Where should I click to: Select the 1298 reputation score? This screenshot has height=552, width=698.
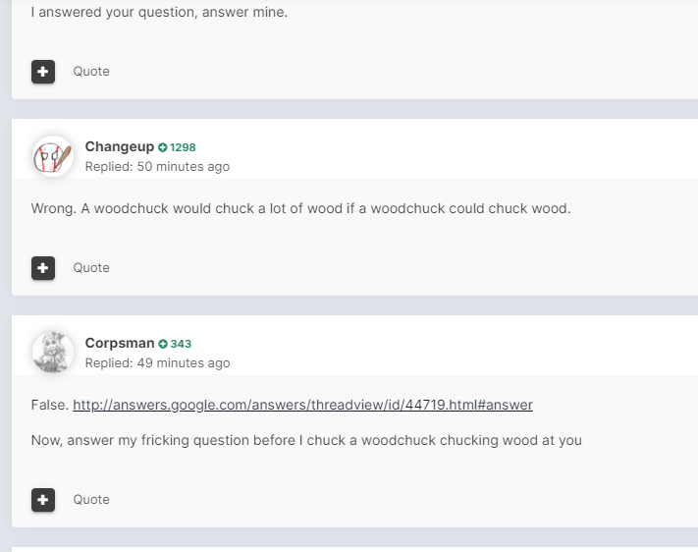coord(183,147)
